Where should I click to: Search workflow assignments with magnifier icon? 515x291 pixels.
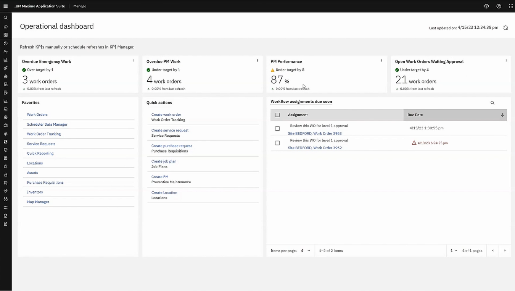[492, 103]
